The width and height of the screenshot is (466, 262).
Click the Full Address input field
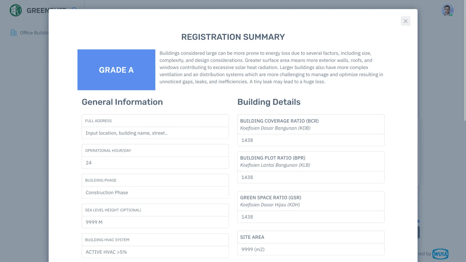[155, 133]
